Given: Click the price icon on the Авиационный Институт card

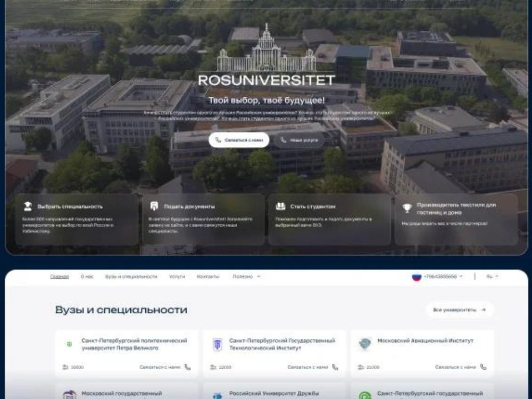Looking at the screenshot, I should coord(361,367).
